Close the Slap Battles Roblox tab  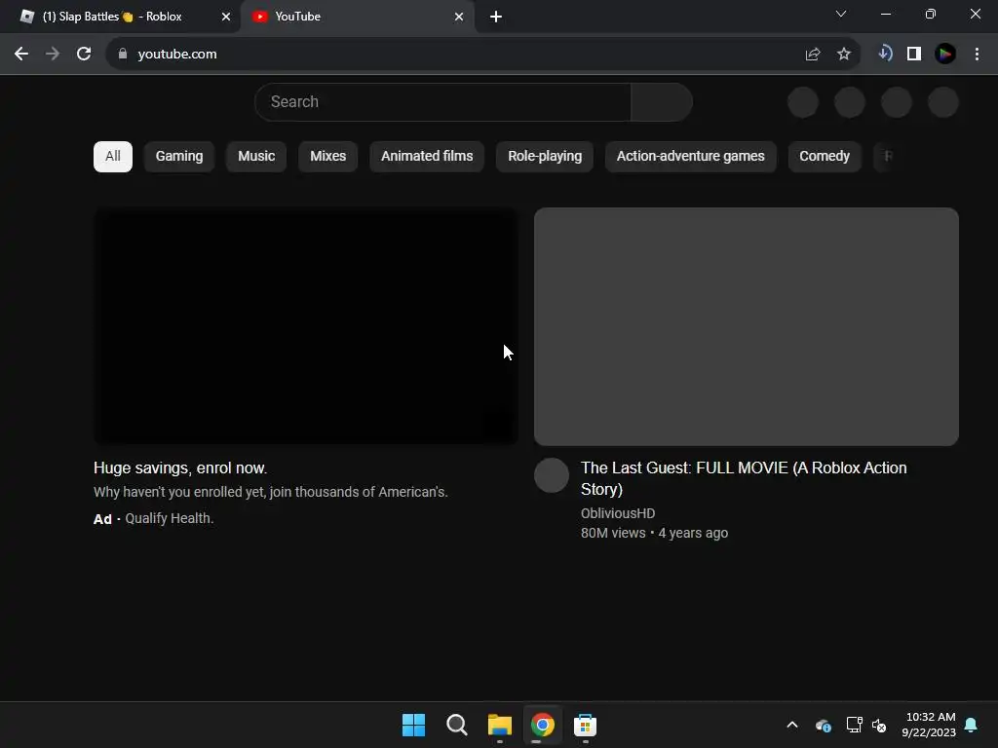pos(226,17)
